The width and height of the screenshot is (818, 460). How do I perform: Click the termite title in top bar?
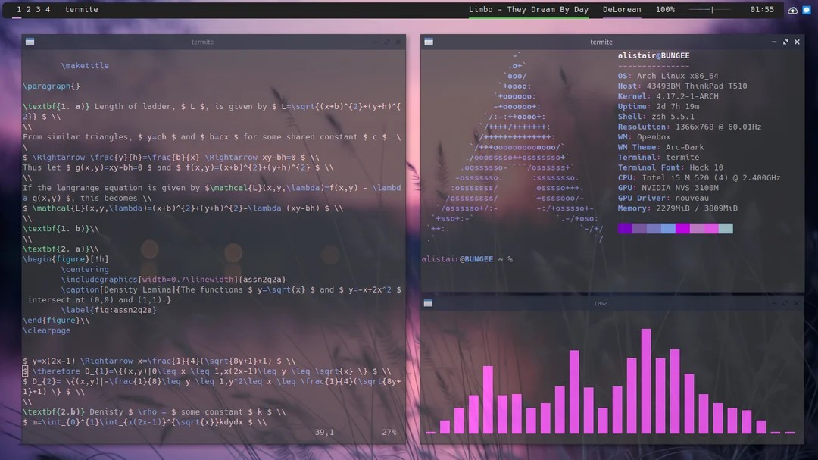click(81, 9)
